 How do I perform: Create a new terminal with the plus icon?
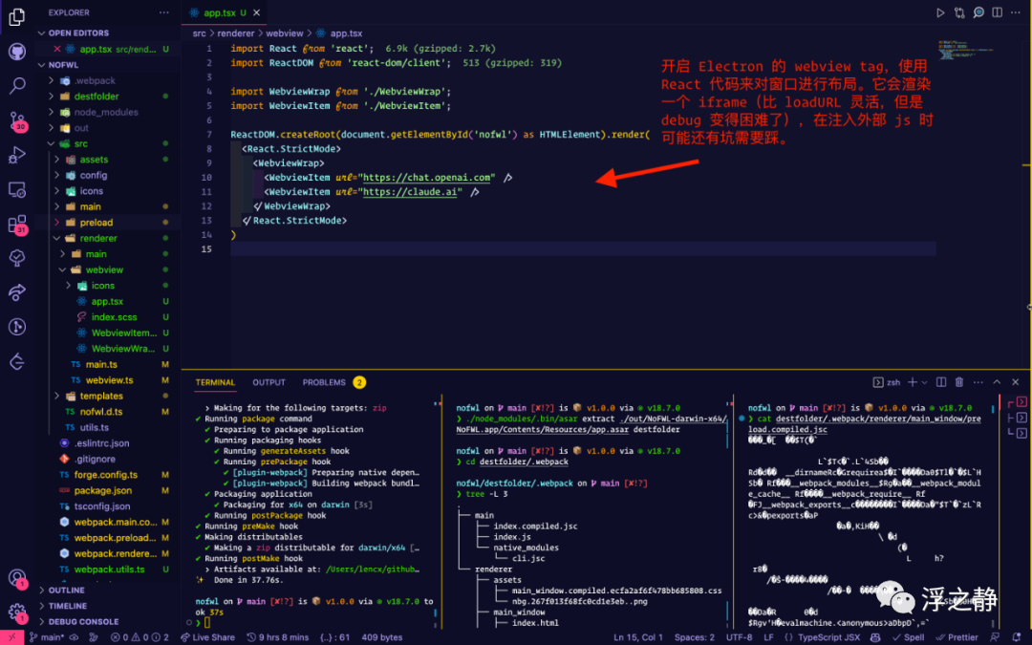[913, 382]
